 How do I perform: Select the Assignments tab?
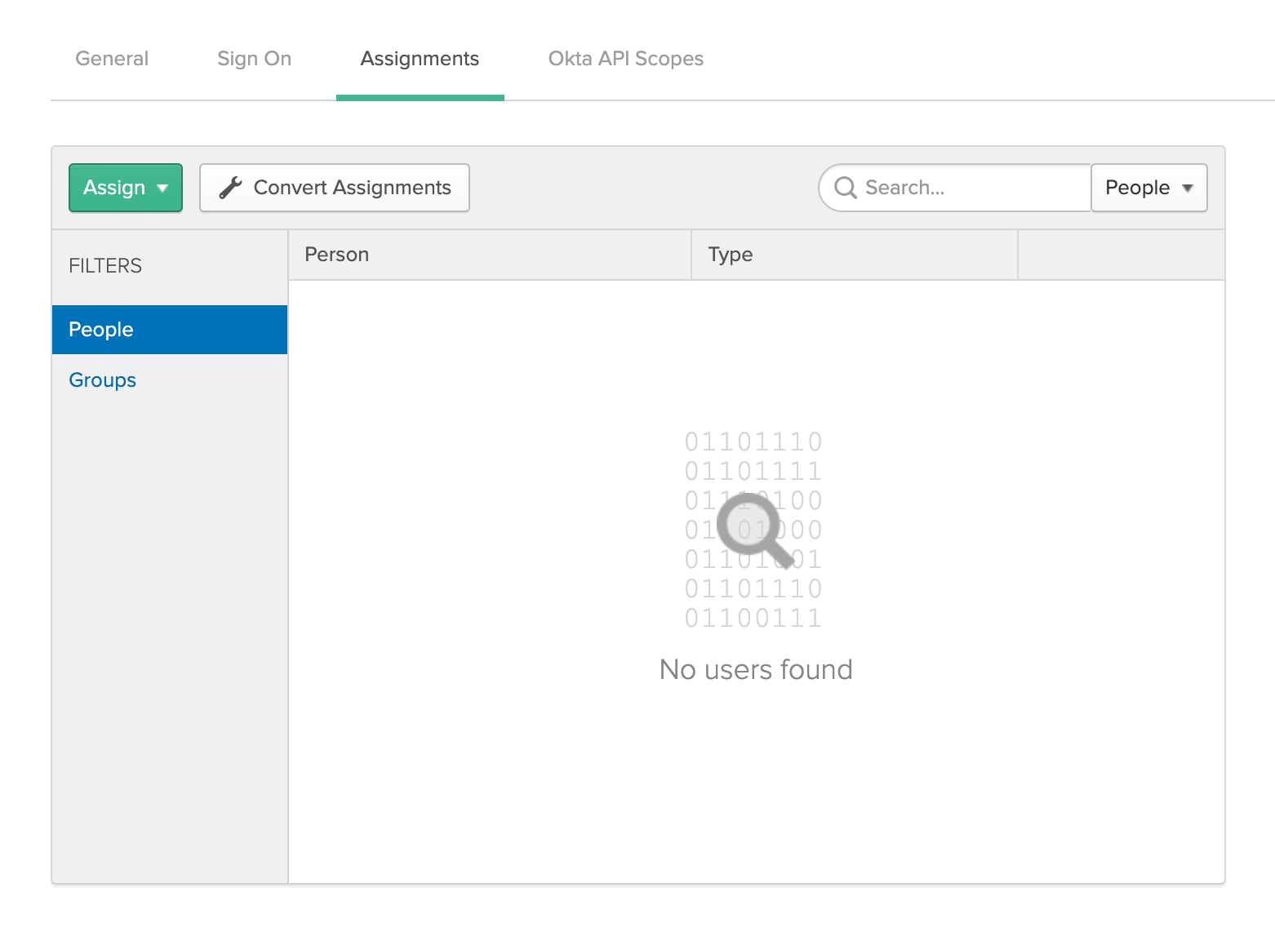[x=420, y=59]
